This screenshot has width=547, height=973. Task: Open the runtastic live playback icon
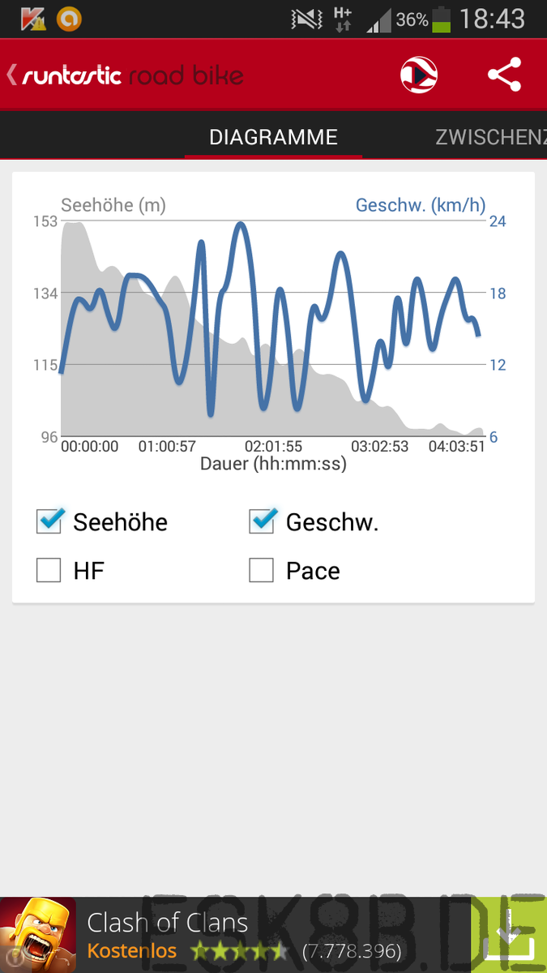tap(419, 75)
